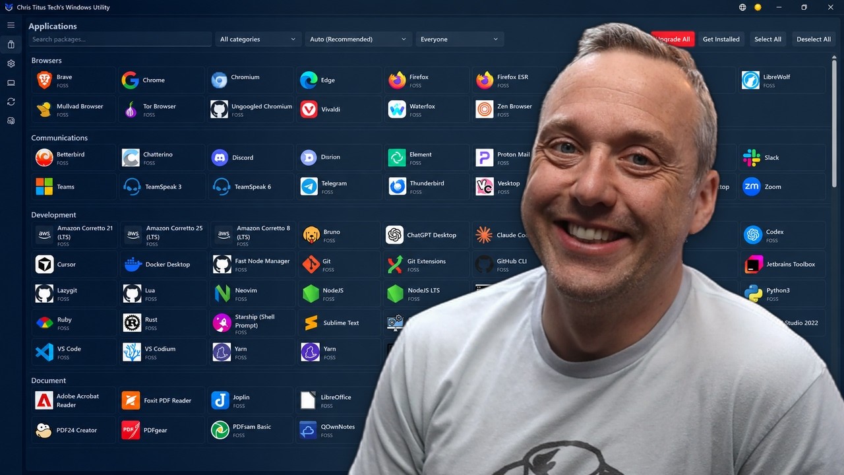Viewport: 844px width, 475px height.
Task: Click the Select All button
Action: point(768,39)
